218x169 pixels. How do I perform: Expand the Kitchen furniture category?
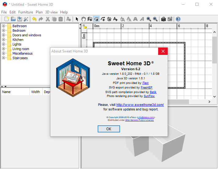[3, 40]
